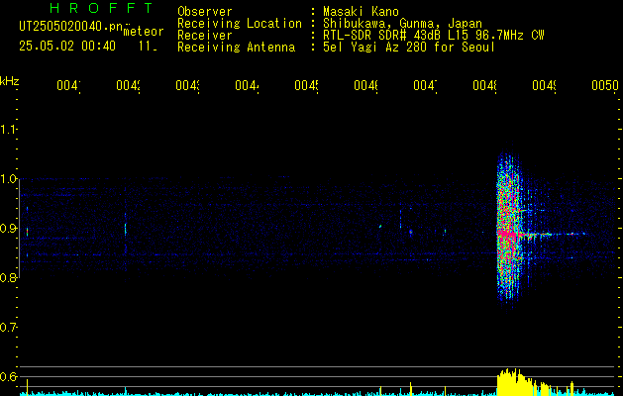Select the filename UT2505020040.pn text
This screenshot has height=396, width=623.
(71, 27)
